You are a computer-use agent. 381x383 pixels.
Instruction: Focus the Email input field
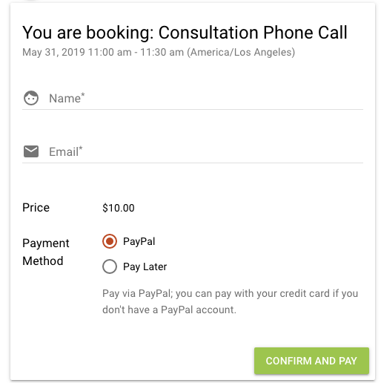tap(205, 151)
